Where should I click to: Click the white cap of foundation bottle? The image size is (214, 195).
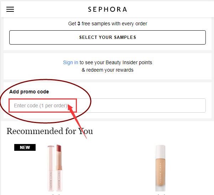point(161,150)
